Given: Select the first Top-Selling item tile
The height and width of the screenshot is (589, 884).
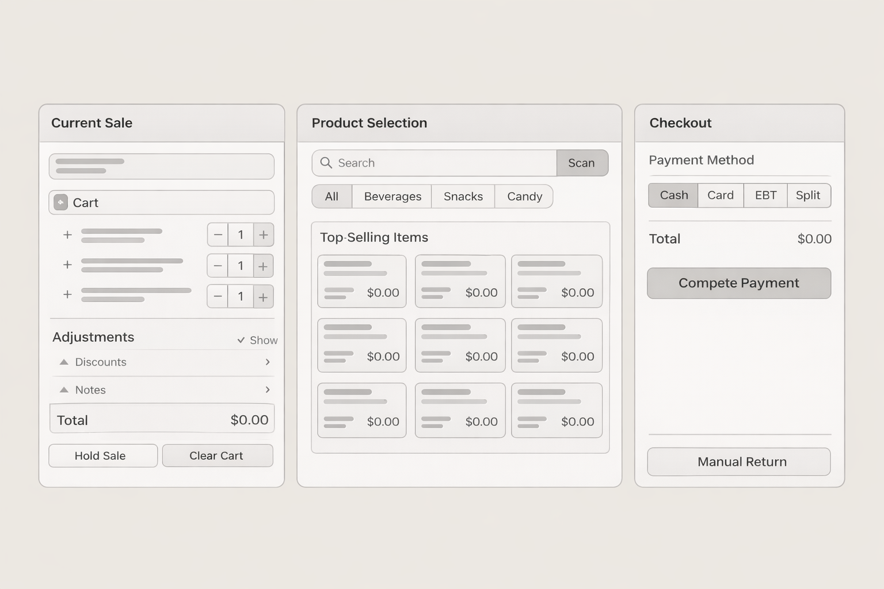Looking at the screenshot, I should [362, 281].
